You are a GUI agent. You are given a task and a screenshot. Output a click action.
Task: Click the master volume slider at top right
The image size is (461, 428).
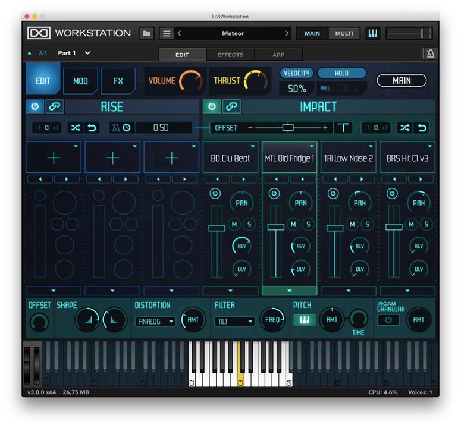pos(409,33)
